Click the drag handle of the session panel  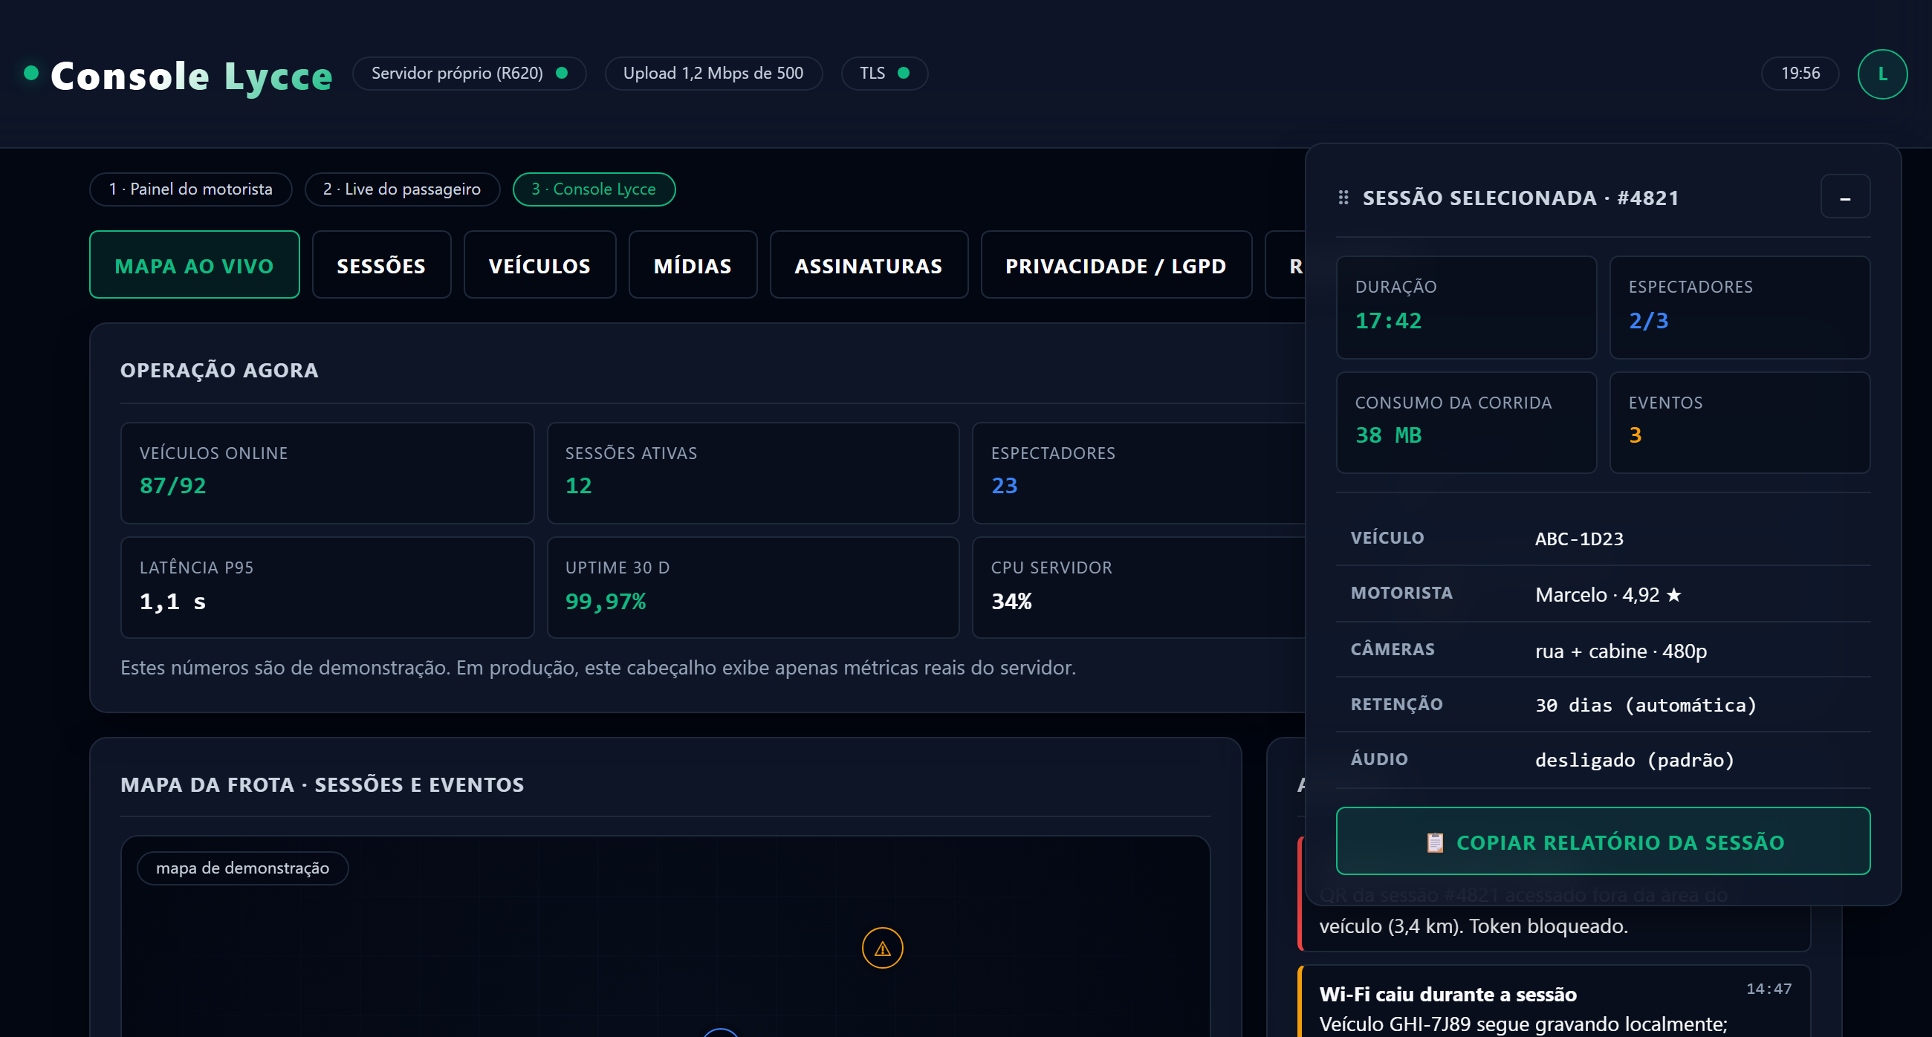point(1343,198)
